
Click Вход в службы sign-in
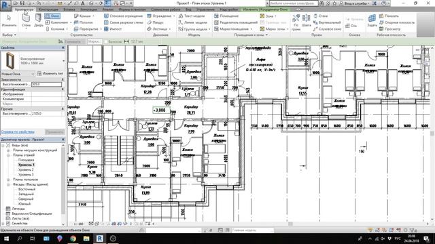(x=356, y=3)
